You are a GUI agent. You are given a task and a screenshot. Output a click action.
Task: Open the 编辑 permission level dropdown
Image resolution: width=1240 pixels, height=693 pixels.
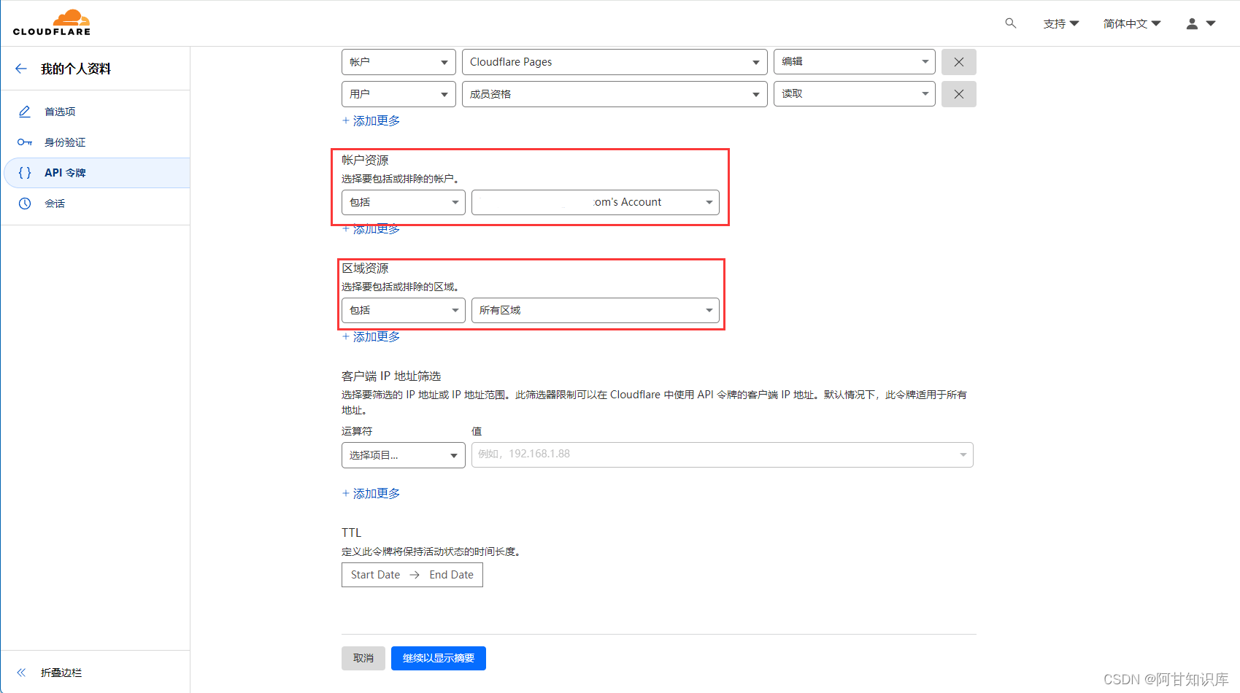855,62
